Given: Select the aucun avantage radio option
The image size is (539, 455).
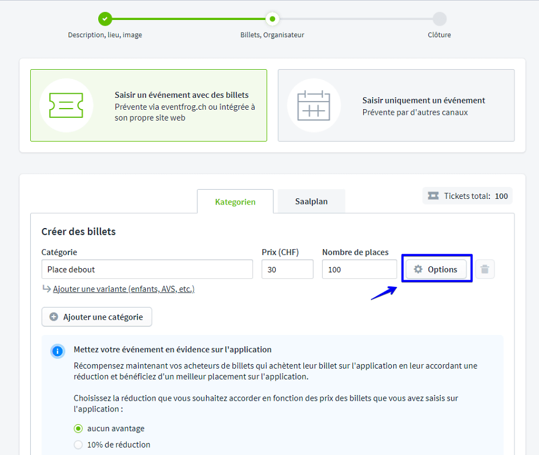Looking at the screenshot, I should 78,429.
